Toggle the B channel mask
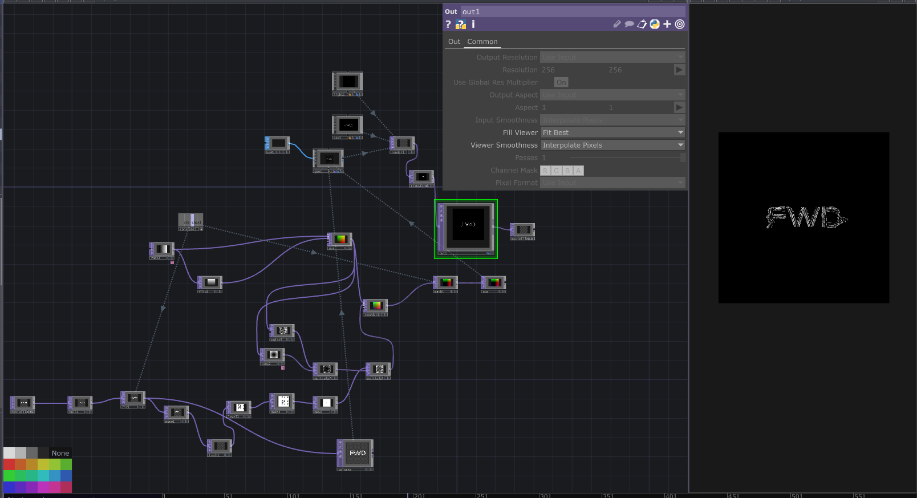 click(567, 171)
